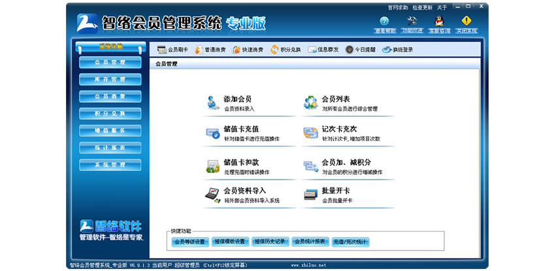Viewport: 554px width, 271px height.
Task: Select 会员管理 in the sidebar
Action: (110, 63)
